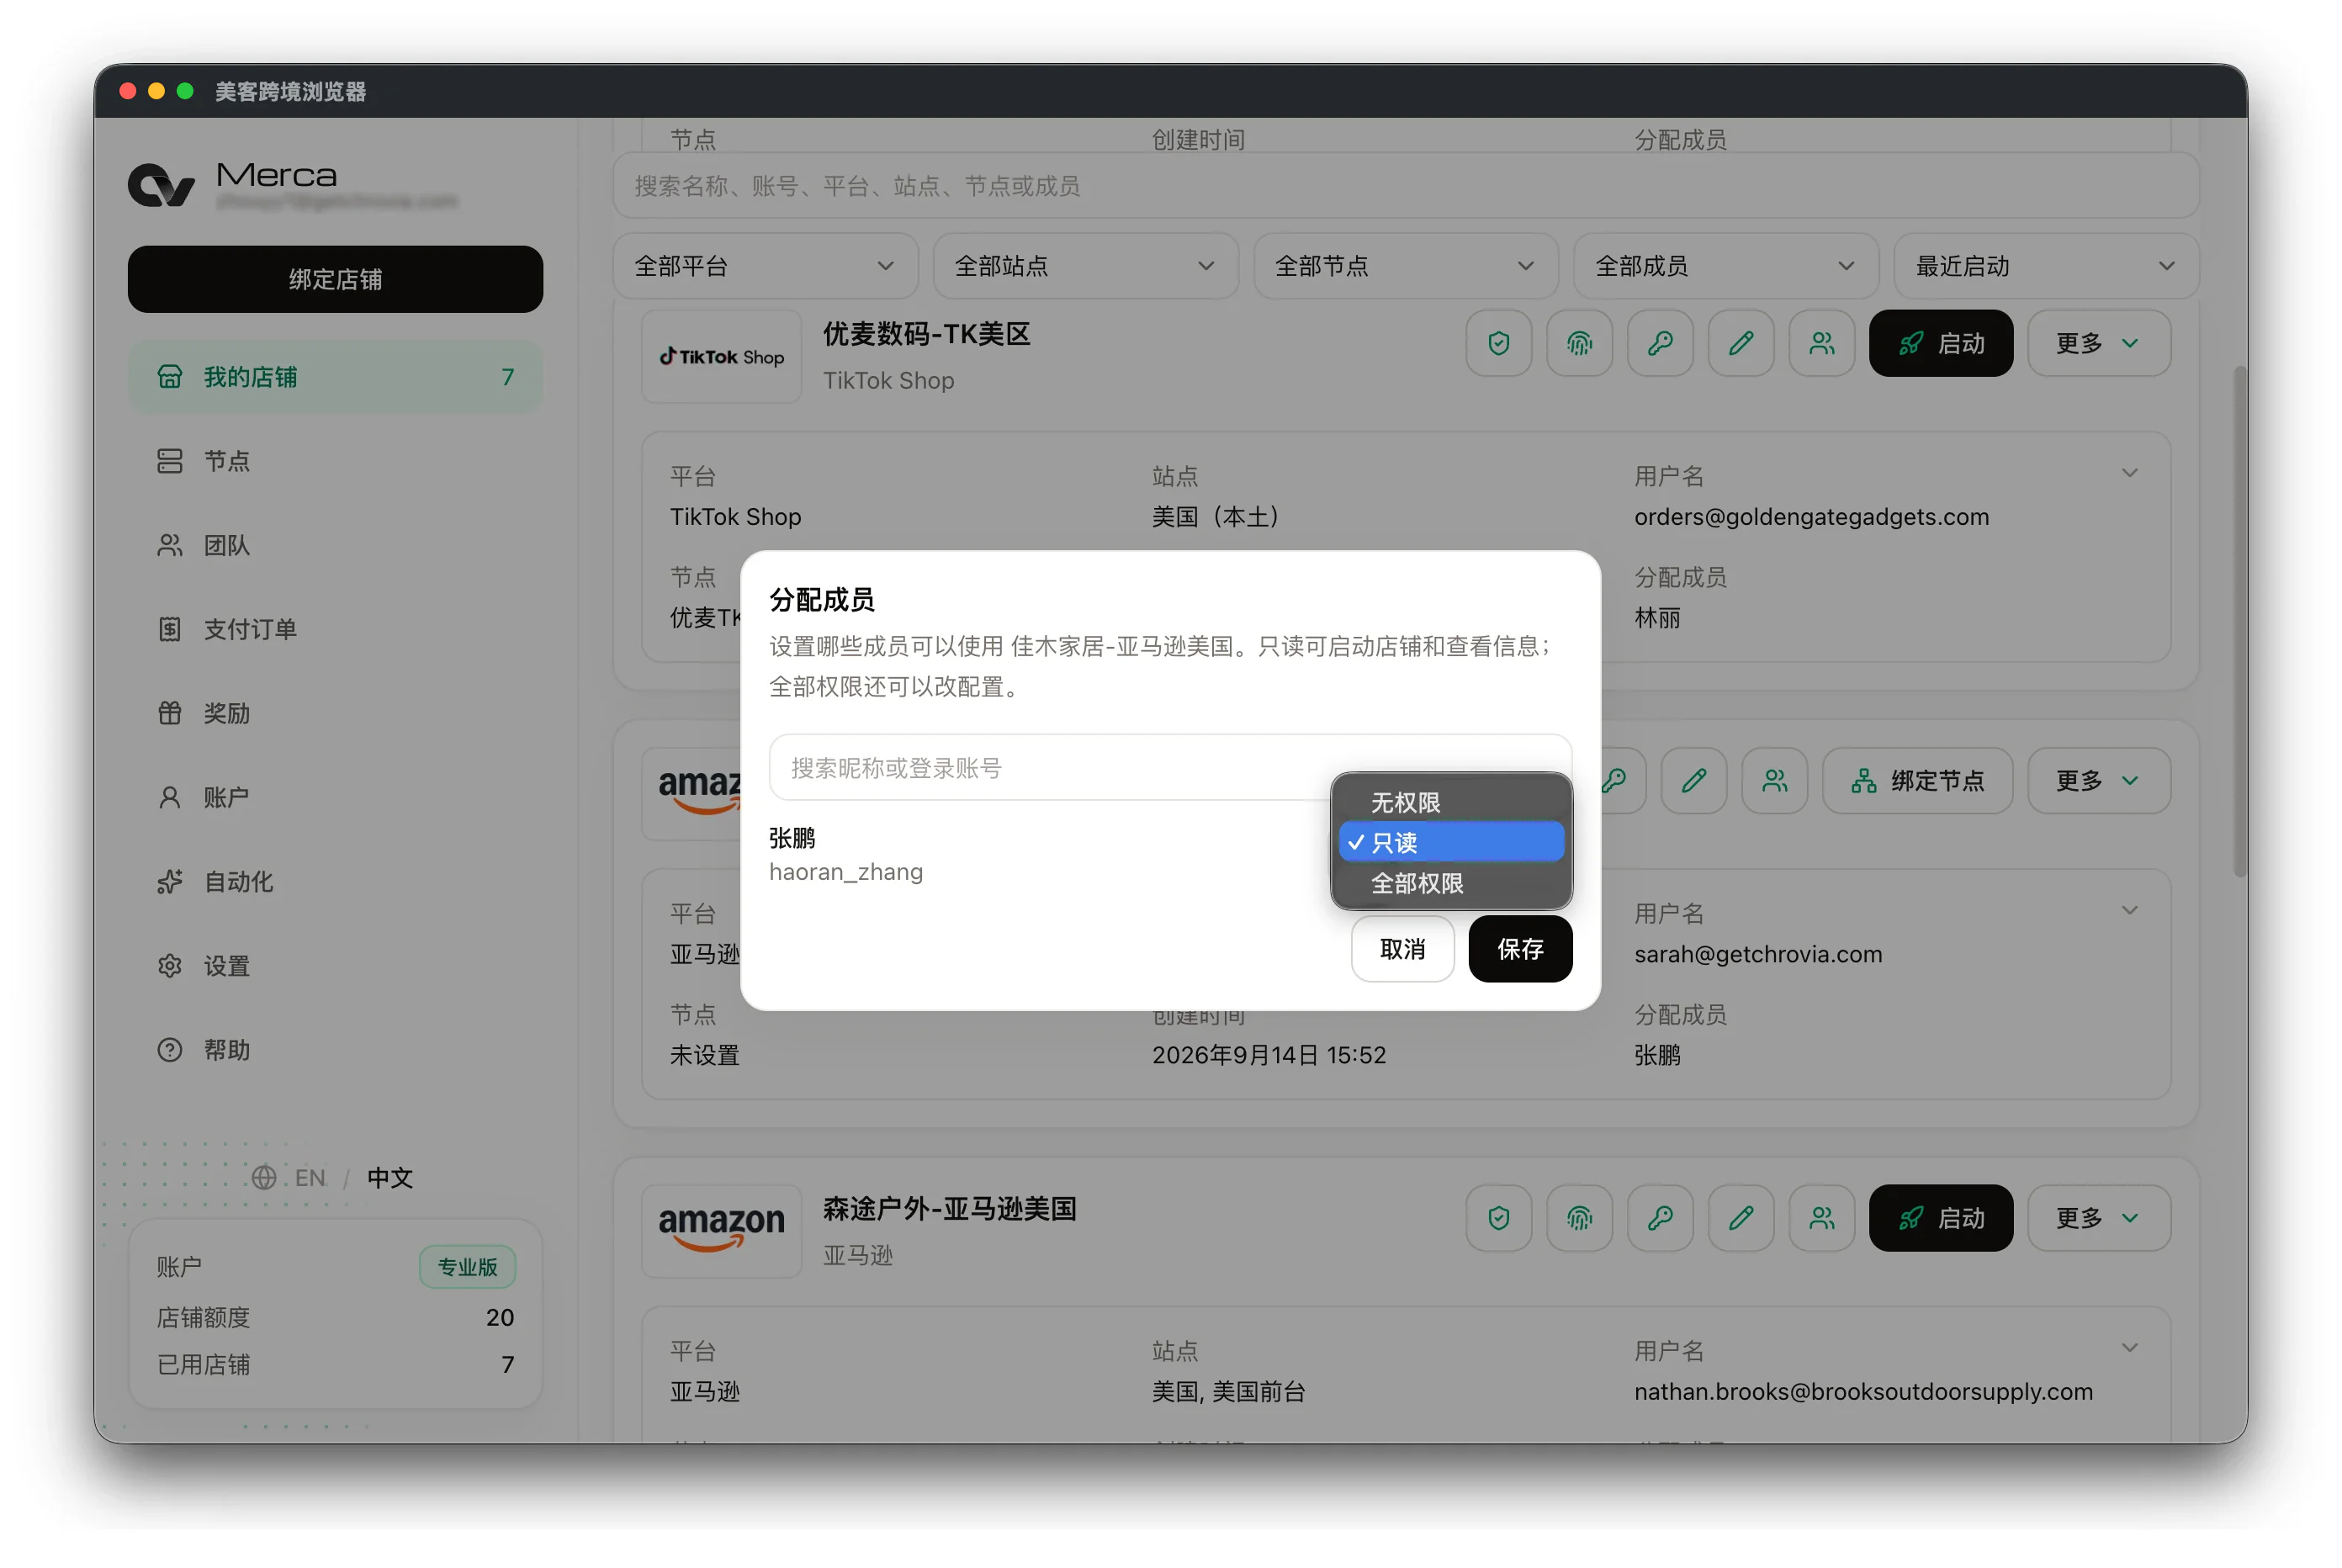2342x1568 pixels.
Task: Collapse details chevron next to orders@goldengategadgets.com
Action: click(2129, 473)
